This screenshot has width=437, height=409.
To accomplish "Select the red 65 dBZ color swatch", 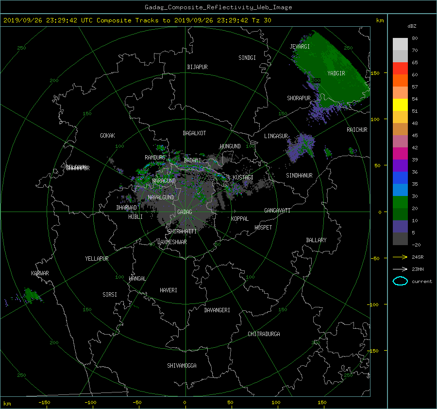I will 400,68.
